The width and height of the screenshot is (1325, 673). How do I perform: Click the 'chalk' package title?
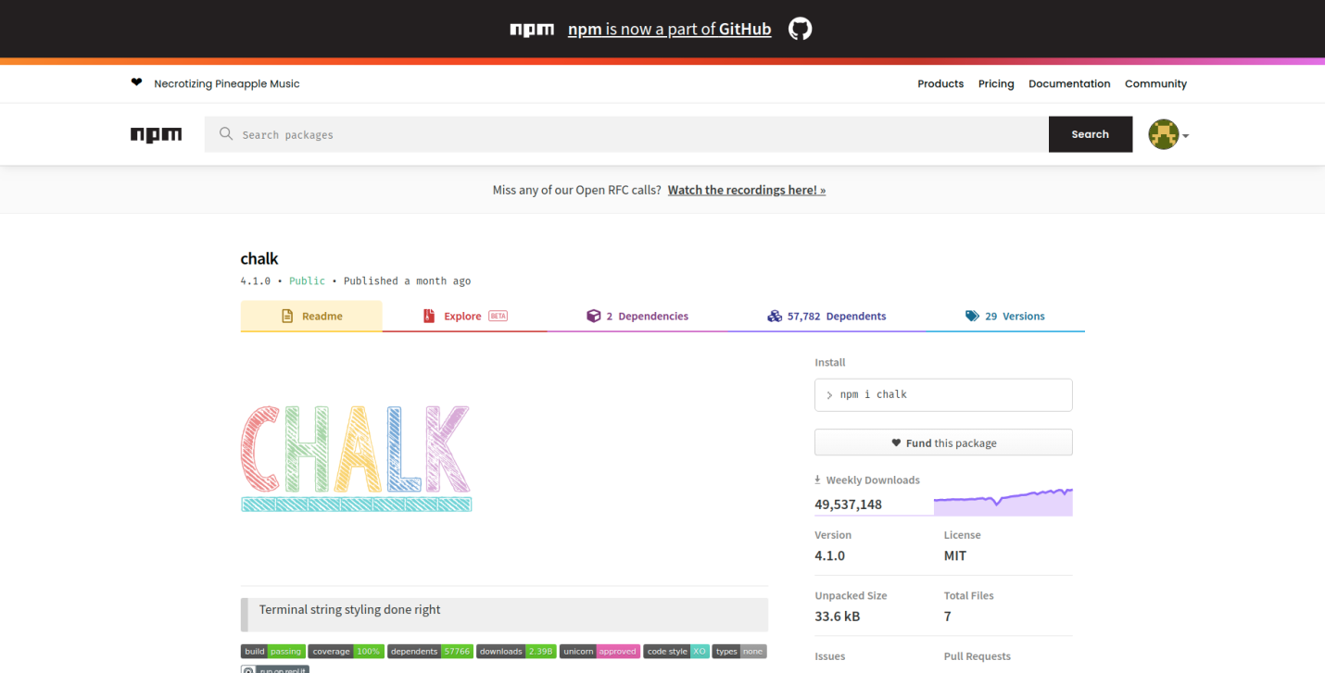(x=259, y=258)
